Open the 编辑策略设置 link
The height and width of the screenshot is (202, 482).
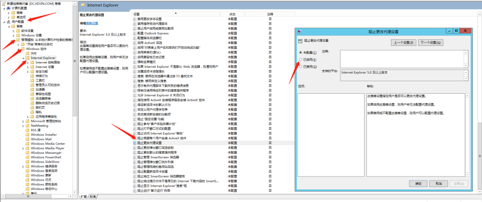tap(92, 23)
